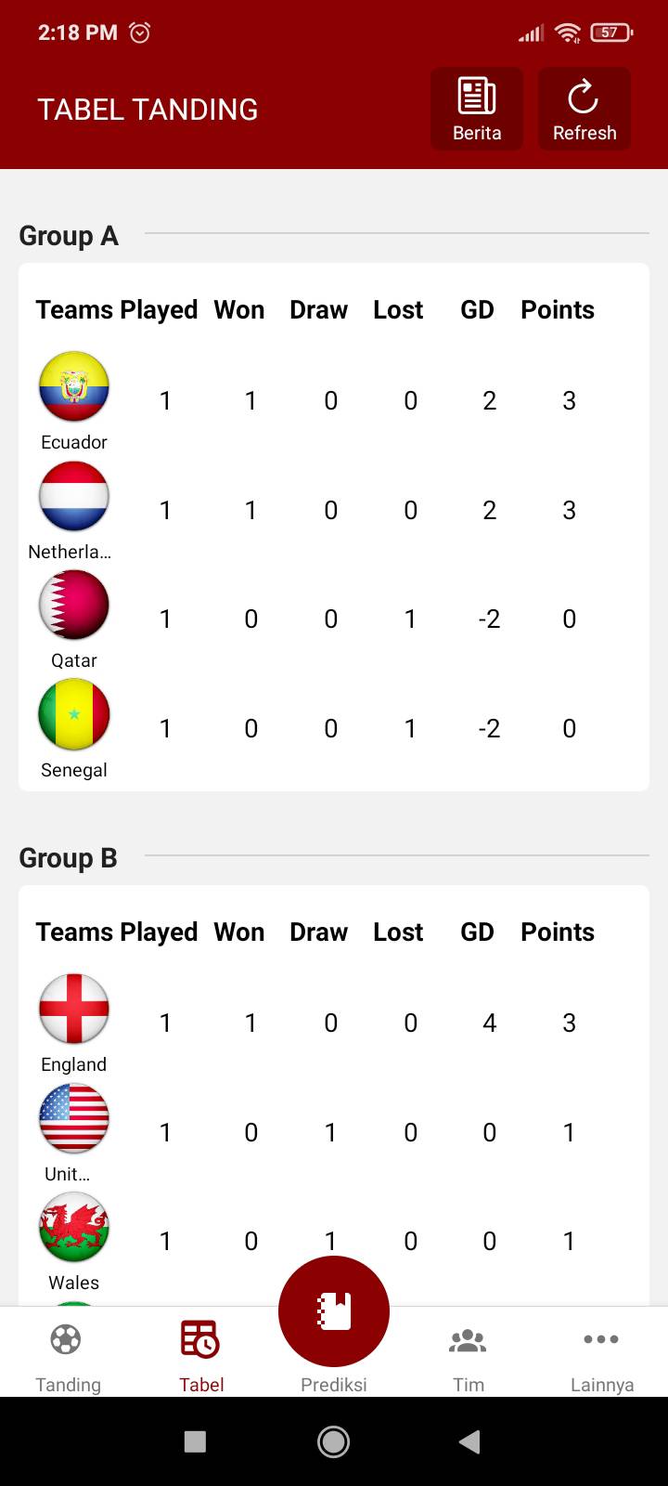The height and width of the screenshot is (1486, 668).
Task: Open the Prediksi center button
Action: (334, 1311)
